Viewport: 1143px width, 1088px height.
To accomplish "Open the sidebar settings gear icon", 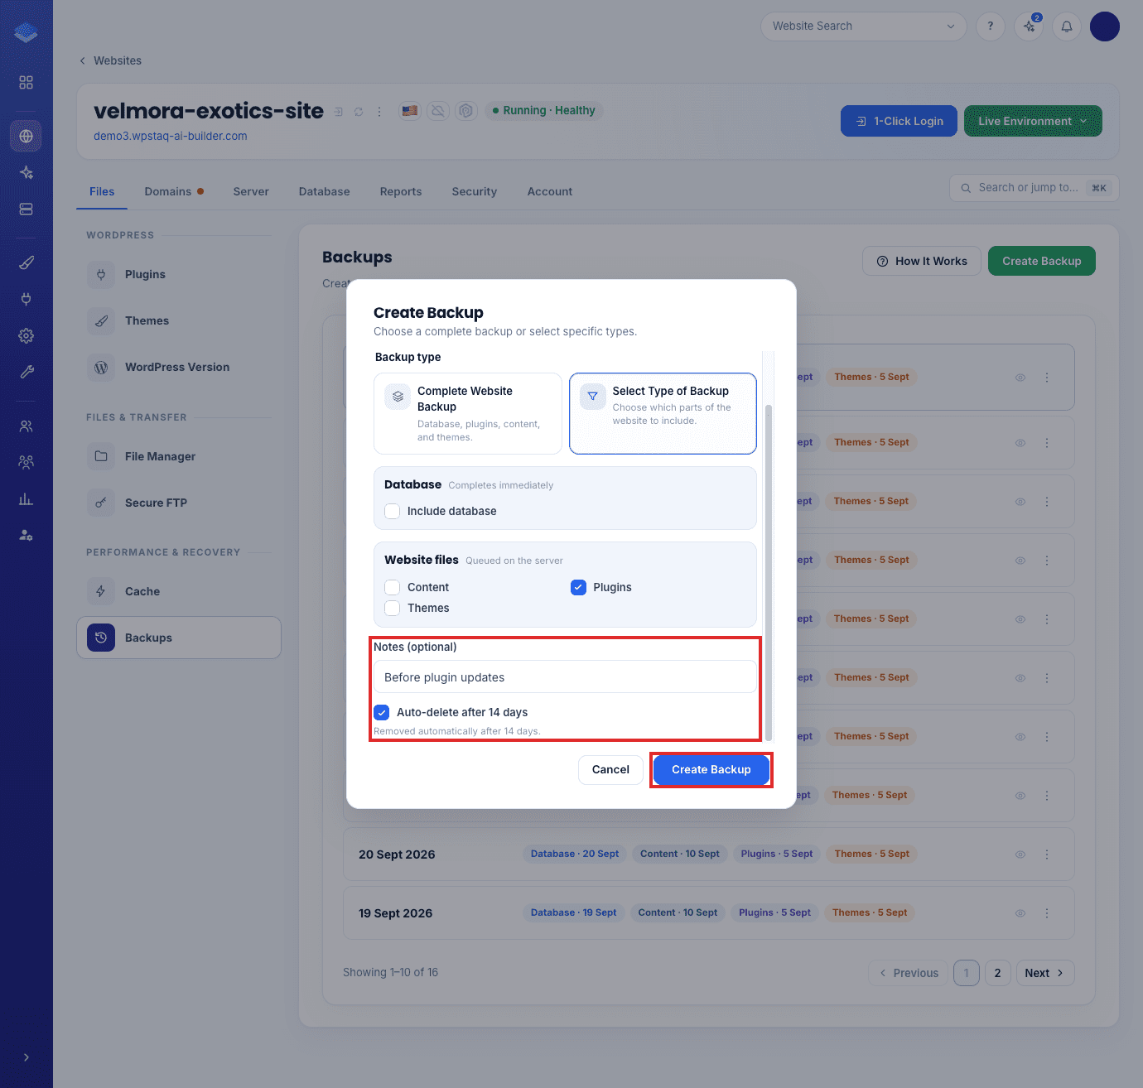I will [26, 335].
